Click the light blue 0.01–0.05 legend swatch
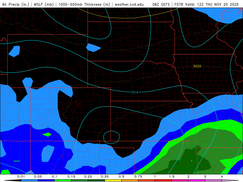243x182 pixels. click(29, 180)
